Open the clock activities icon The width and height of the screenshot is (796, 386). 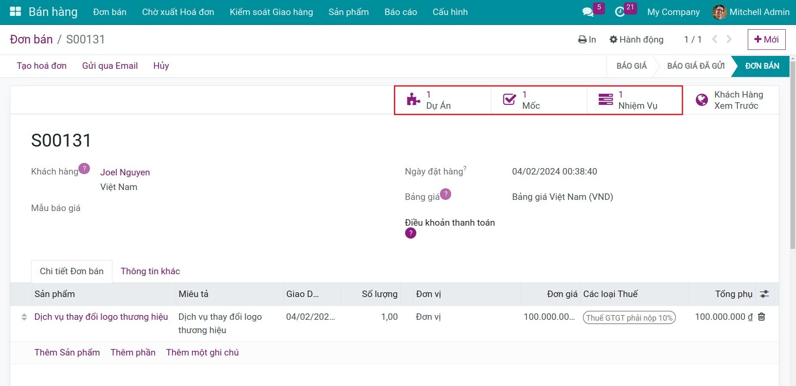click(620, 12)
